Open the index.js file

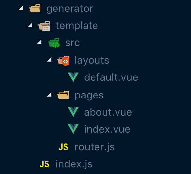[74, 164]
